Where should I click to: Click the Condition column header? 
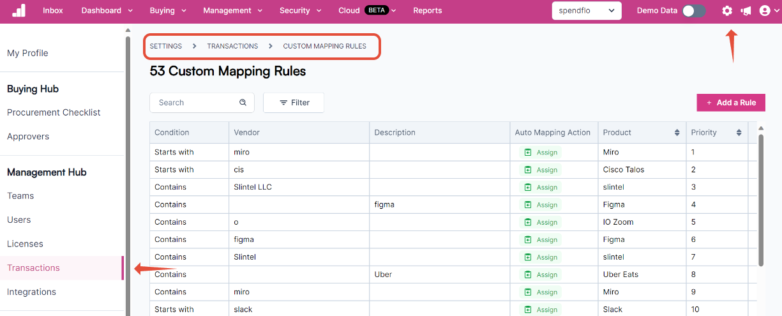(189, 133)
